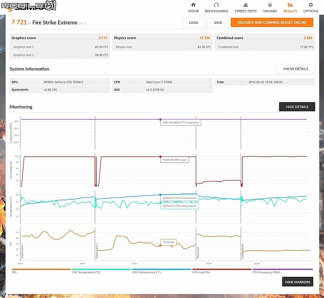Click the Time value 2016-06-20

tap(265, 82)
